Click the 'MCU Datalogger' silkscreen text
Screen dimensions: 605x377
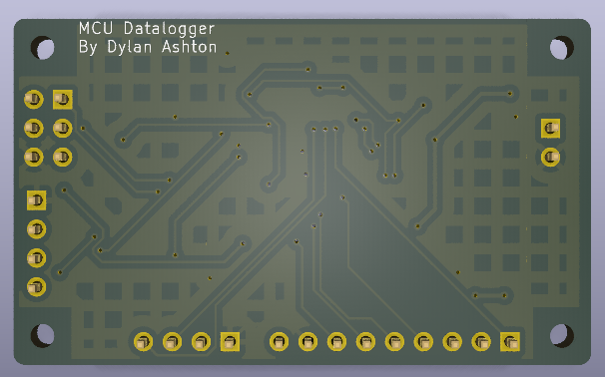tap(147, 29)
